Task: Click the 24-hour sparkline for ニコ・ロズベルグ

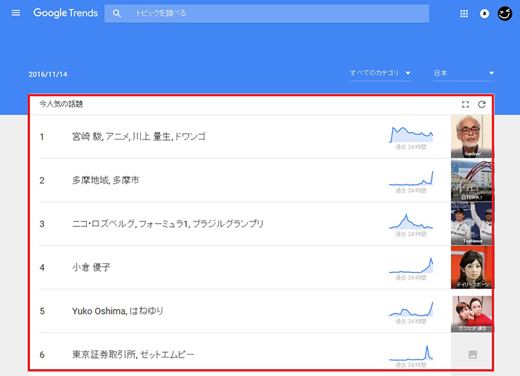Action: [x=411, y=221]
